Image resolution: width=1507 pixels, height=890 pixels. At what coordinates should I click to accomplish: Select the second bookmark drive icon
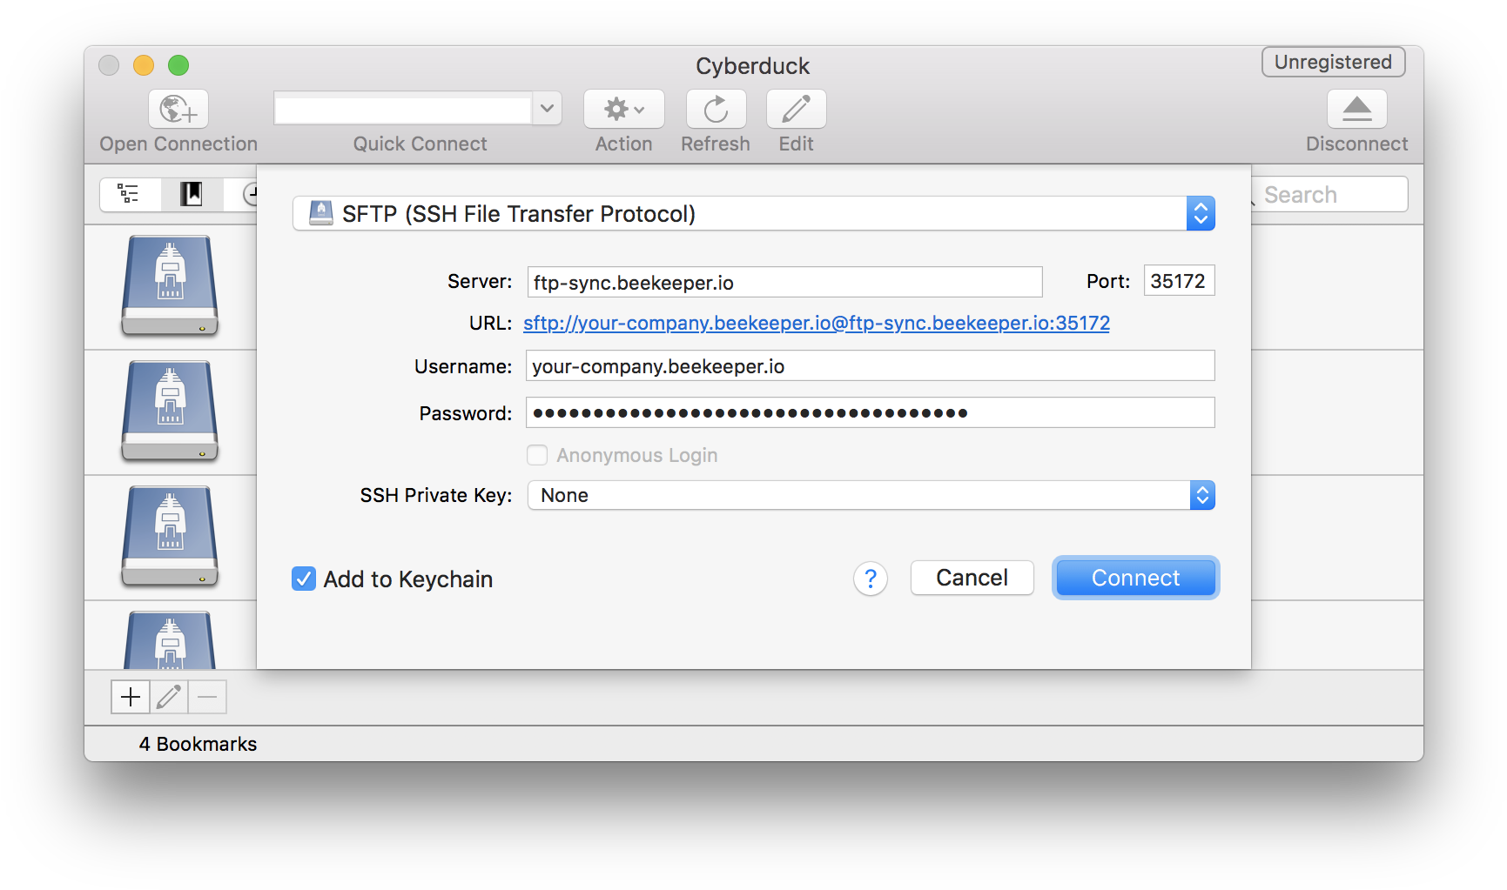[170, 412]
